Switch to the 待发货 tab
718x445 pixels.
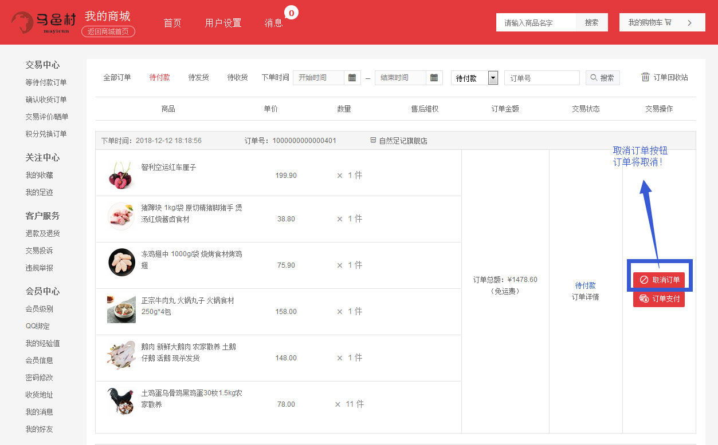[x=199, y=77]
